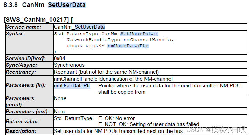The width and height of the screenshot is (251, 136).
Task: Click the highlighted nmUserDataPtr parameter cell
Action: point(72,86)
